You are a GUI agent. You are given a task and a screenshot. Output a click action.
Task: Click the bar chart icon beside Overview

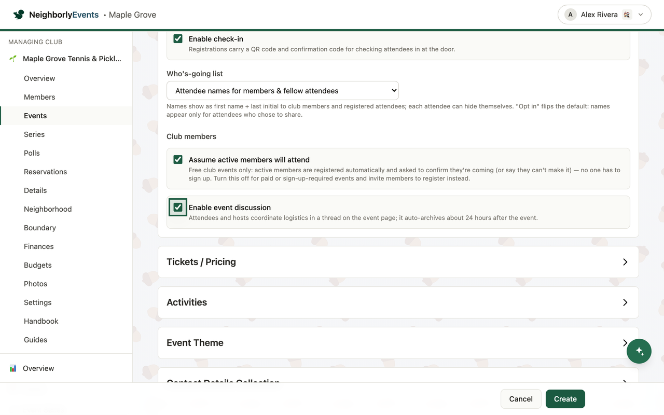pos(13,368)
